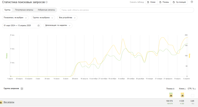The image size is (198, 107).
Task: Open the Показатель: не выбран dropdown
Action: click(x=15, y=18)
